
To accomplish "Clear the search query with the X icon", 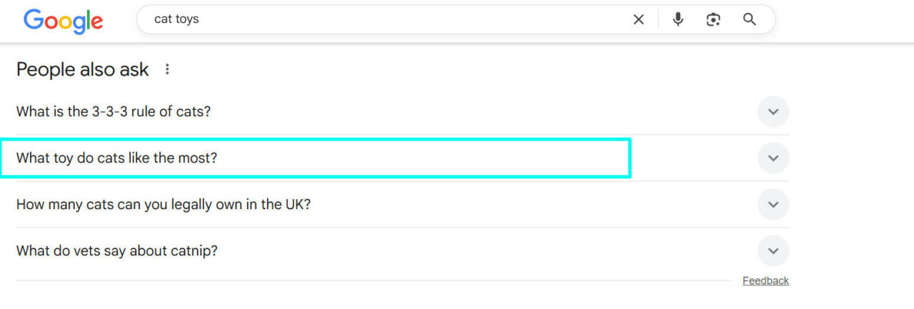I will coord(638,20).
